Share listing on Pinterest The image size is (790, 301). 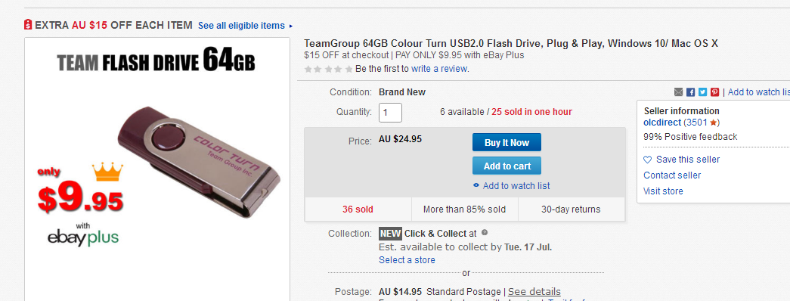pos(715,92)
